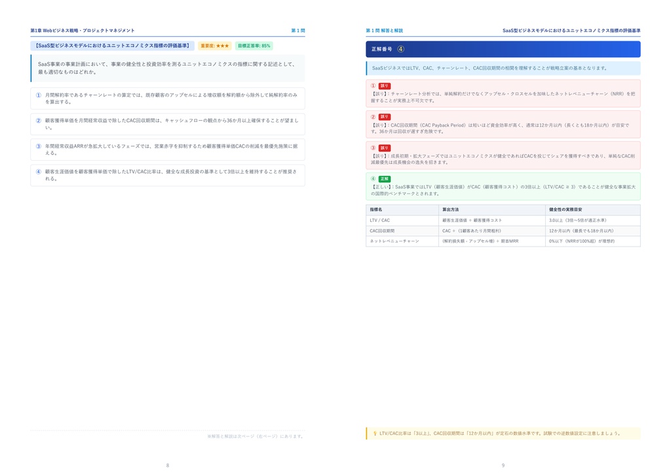Select the option text about LTV/CAC比率 3倍以上
Image resolution: width=671 pixels, height=475 pixels.
(171, 175)
